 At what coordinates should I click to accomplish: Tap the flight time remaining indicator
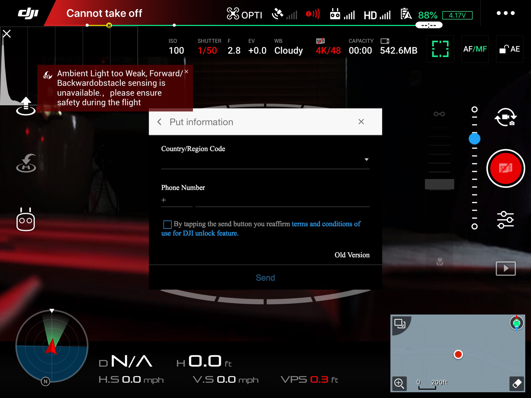(x=429, y=25)
